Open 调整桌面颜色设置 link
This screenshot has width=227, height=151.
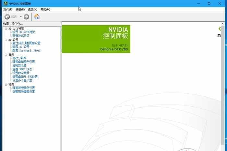coord(24,62)
